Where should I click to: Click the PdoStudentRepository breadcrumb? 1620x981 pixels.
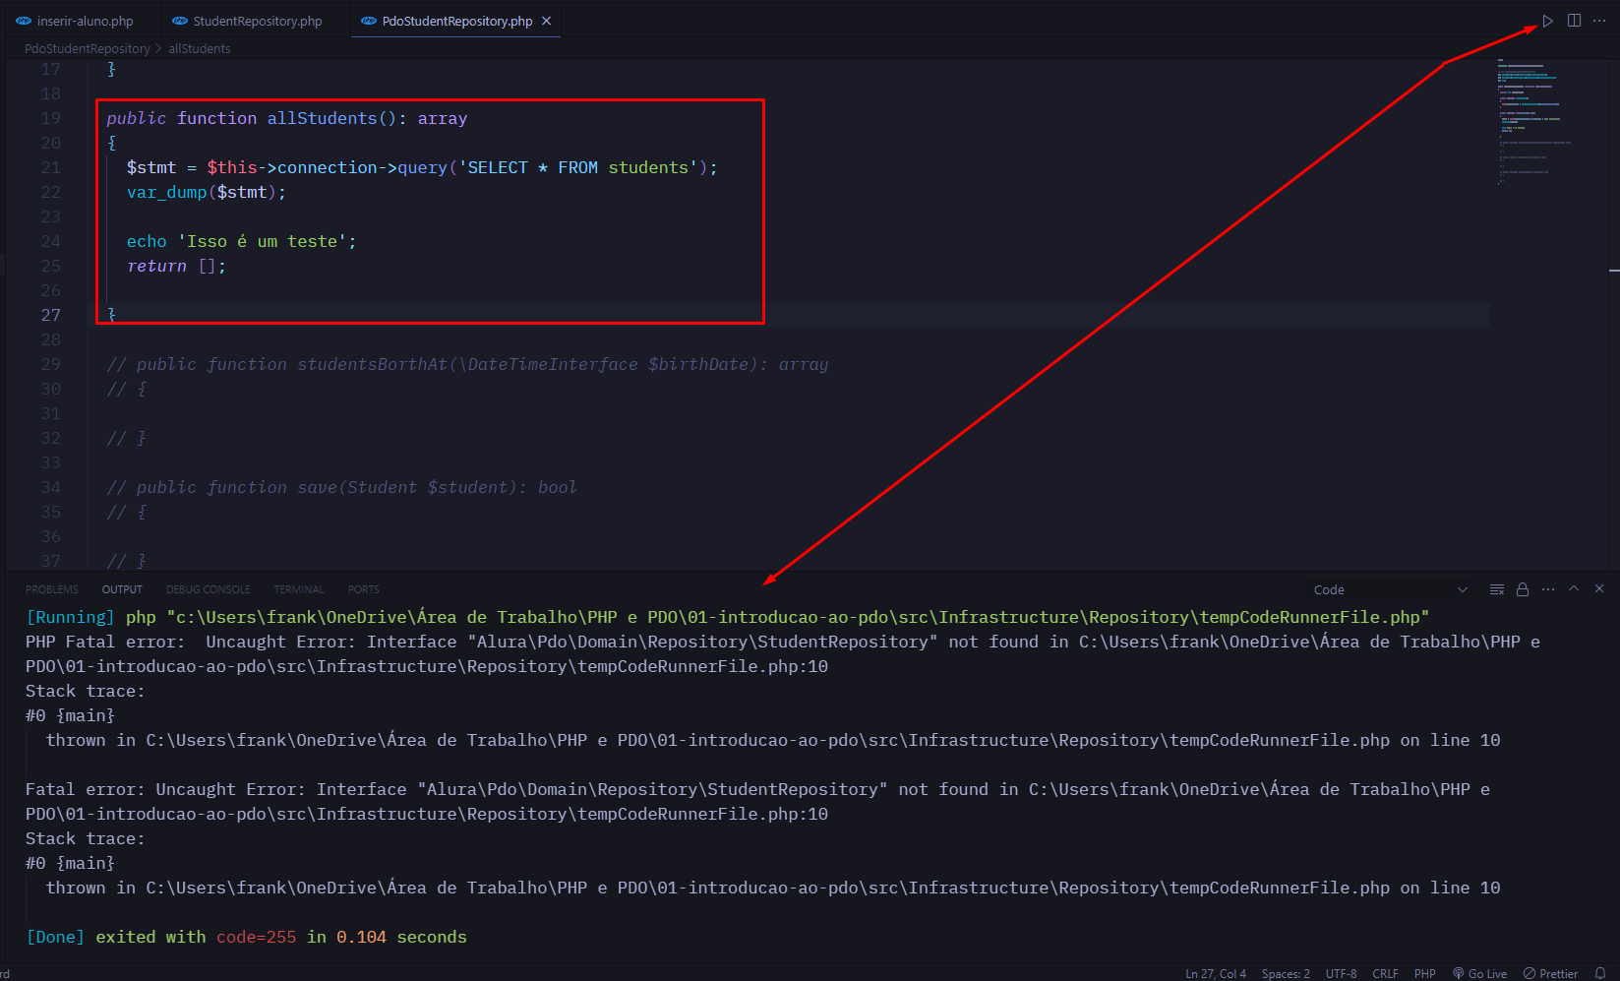(88, 48)
